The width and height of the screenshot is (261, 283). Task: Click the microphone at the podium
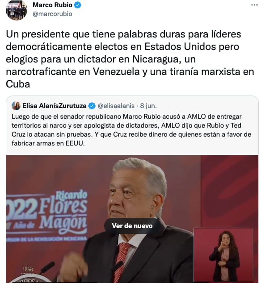pyautogui.click(x=46, y=267)
